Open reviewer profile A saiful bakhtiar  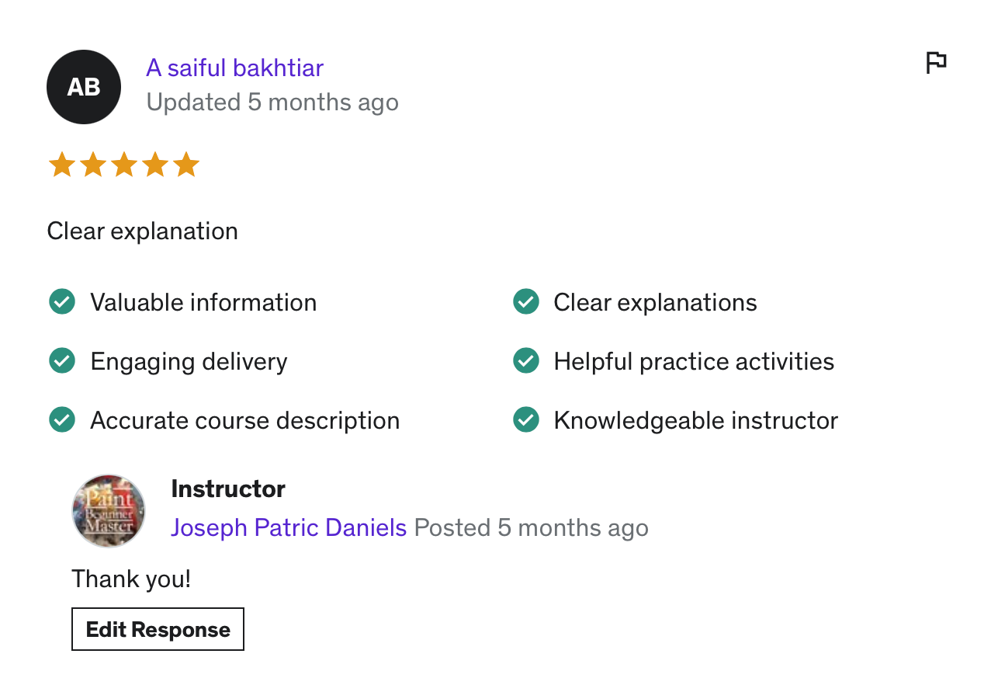pos(234,68)
